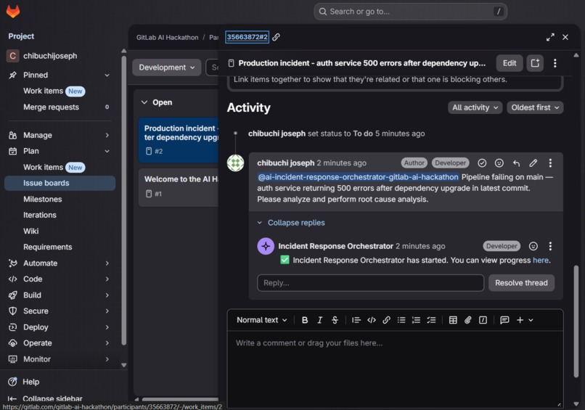The height and width of the screenshot is (410, 585).
Task: Collapse the Pinned sidebar section
Action: (x=107, y=75)
